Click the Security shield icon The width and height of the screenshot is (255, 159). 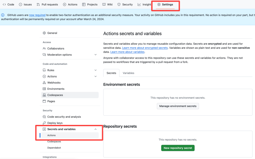click(119, 5)
